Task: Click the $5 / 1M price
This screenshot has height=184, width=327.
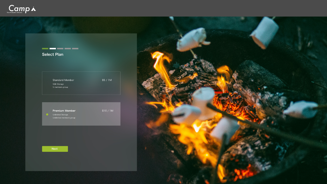Action: pyautogui.click(x=107, y=80)
